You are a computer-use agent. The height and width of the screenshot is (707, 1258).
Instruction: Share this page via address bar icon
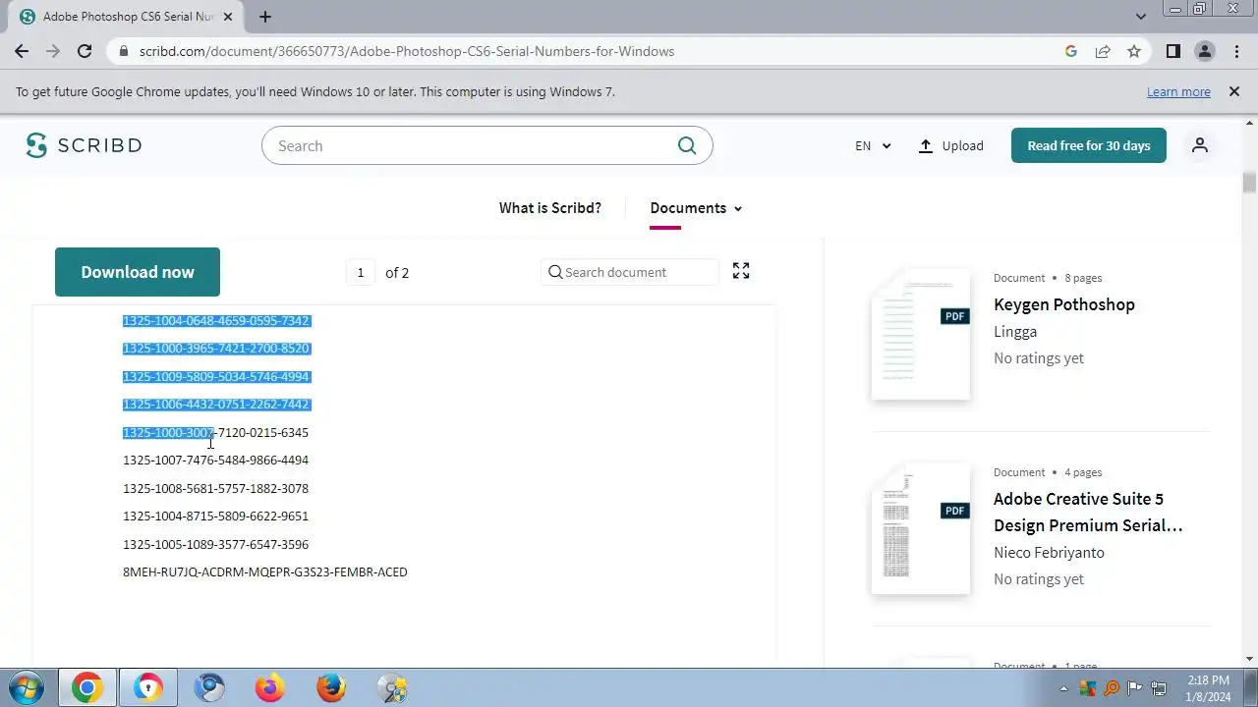pyautogui.click(x=1103, y=51)
